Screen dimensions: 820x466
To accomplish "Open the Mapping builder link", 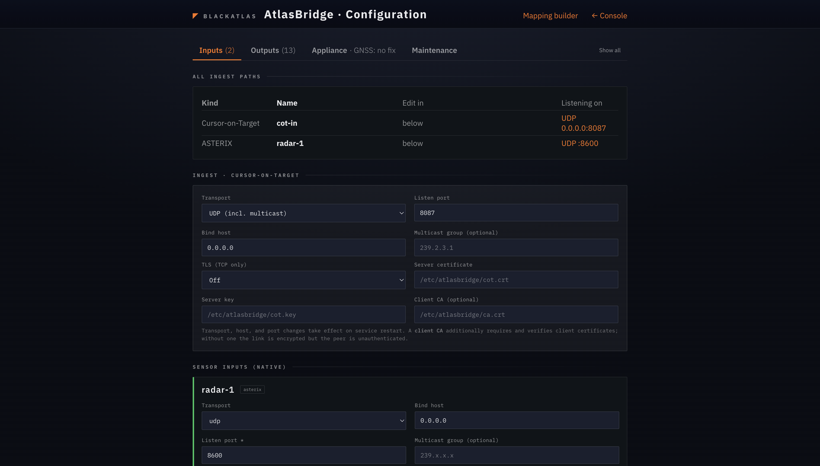I will 550,16.
